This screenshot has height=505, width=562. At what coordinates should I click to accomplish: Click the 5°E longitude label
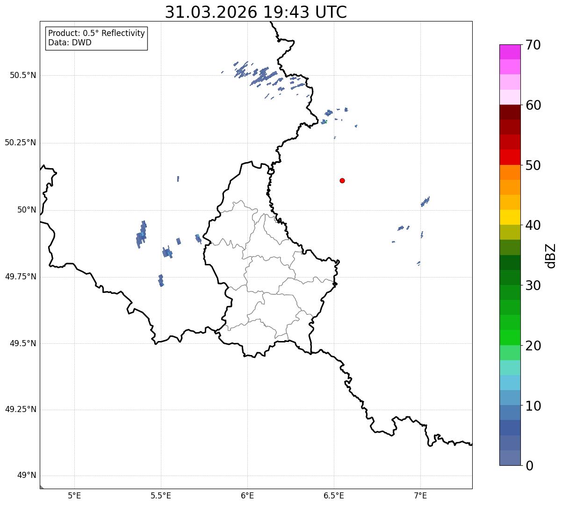74,496
